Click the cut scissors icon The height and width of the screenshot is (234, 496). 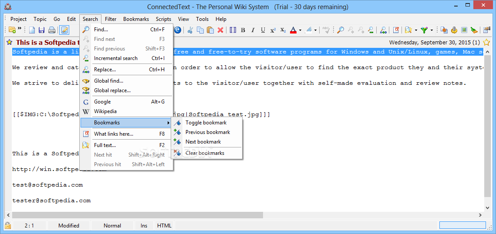point(190,30)
